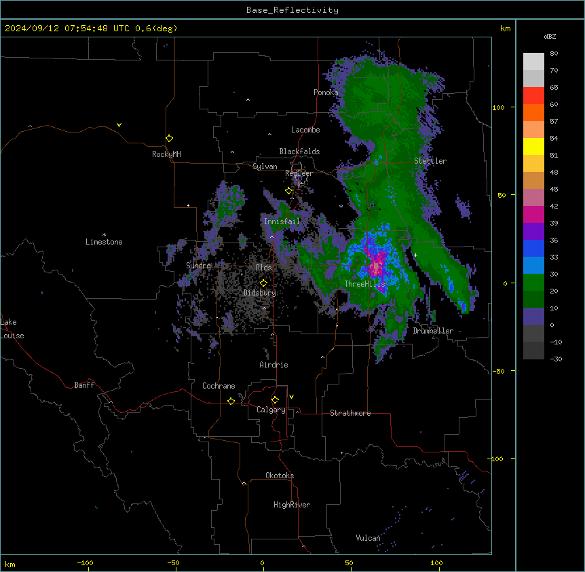This screenshot has height=572, width=585.
Task: Select the Lacombe city label
Action: tap(305, 130)
